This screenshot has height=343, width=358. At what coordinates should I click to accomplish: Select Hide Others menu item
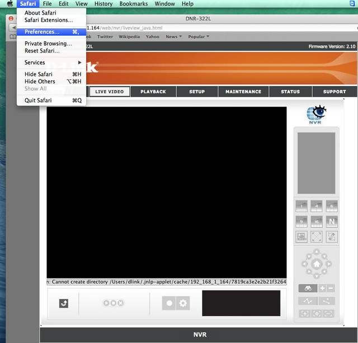(51, 82)
